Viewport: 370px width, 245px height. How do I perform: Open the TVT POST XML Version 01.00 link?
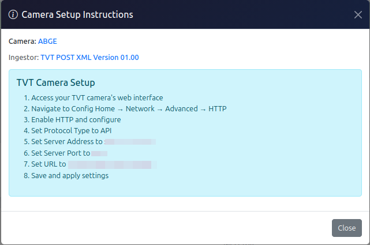click(89, 58)
